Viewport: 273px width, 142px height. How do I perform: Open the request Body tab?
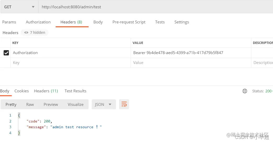(98, 22)
